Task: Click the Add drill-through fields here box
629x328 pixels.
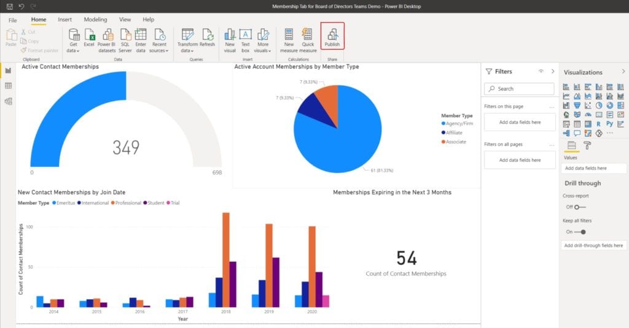Action: (593, 245)
